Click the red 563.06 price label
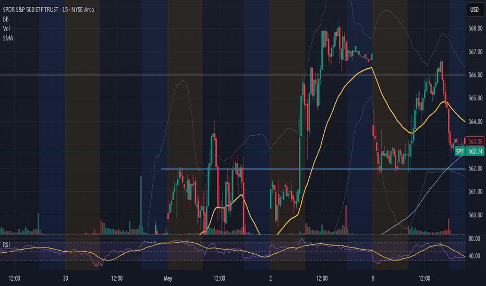486x286 pixels. [475, 141]
